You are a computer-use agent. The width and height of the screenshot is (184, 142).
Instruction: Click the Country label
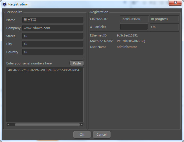pos(12,52)
